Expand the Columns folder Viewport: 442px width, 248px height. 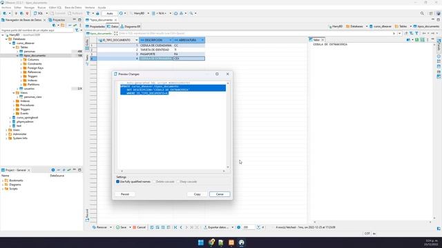pos(21,60)
